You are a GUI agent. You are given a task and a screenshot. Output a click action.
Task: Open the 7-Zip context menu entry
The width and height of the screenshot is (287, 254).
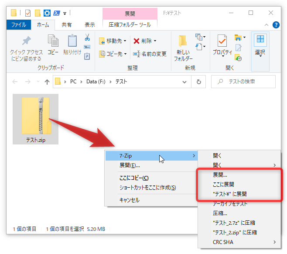[x=151, y=156]
